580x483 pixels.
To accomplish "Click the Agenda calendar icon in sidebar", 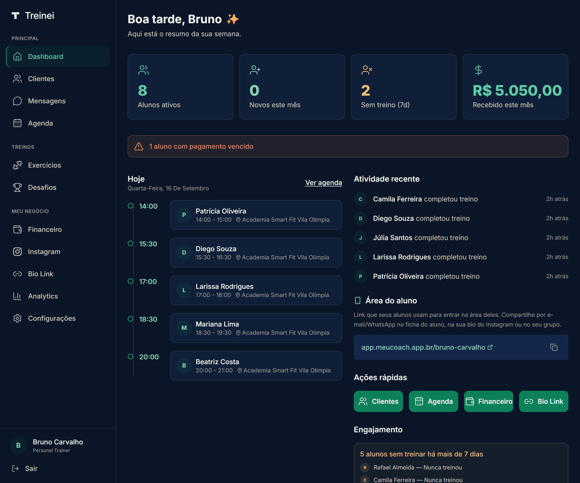I will pos(17,123).
